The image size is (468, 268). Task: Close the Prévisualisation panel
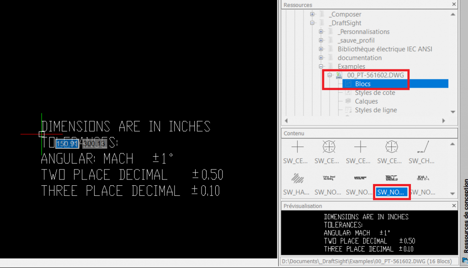pos(454,206)
